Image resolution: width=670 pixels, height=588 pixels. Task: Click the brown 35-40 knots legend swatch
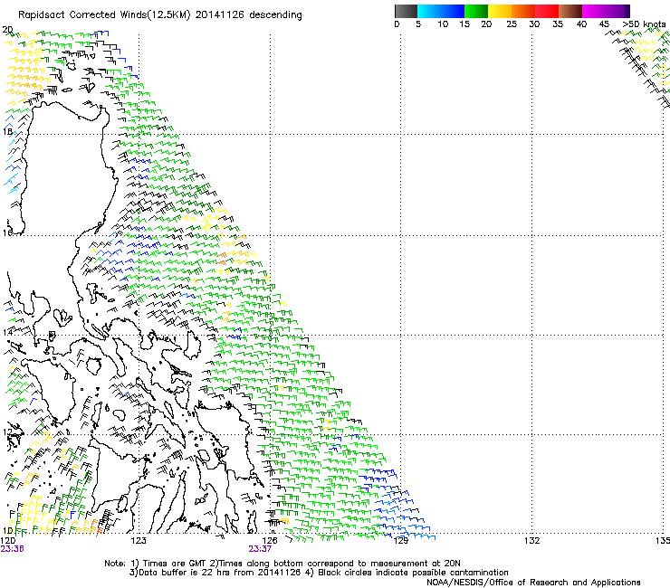(570, 11)
